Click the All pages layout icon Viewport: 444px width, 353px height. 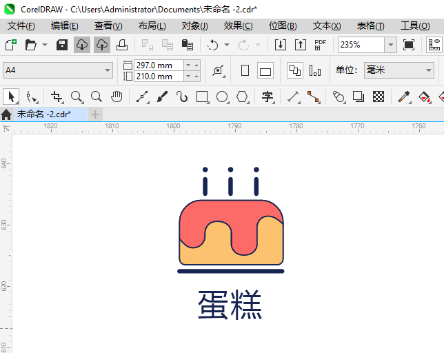[295, 70]
